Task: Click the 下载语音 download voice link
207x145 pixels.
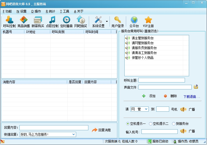Action: click(x=192, y=97)
